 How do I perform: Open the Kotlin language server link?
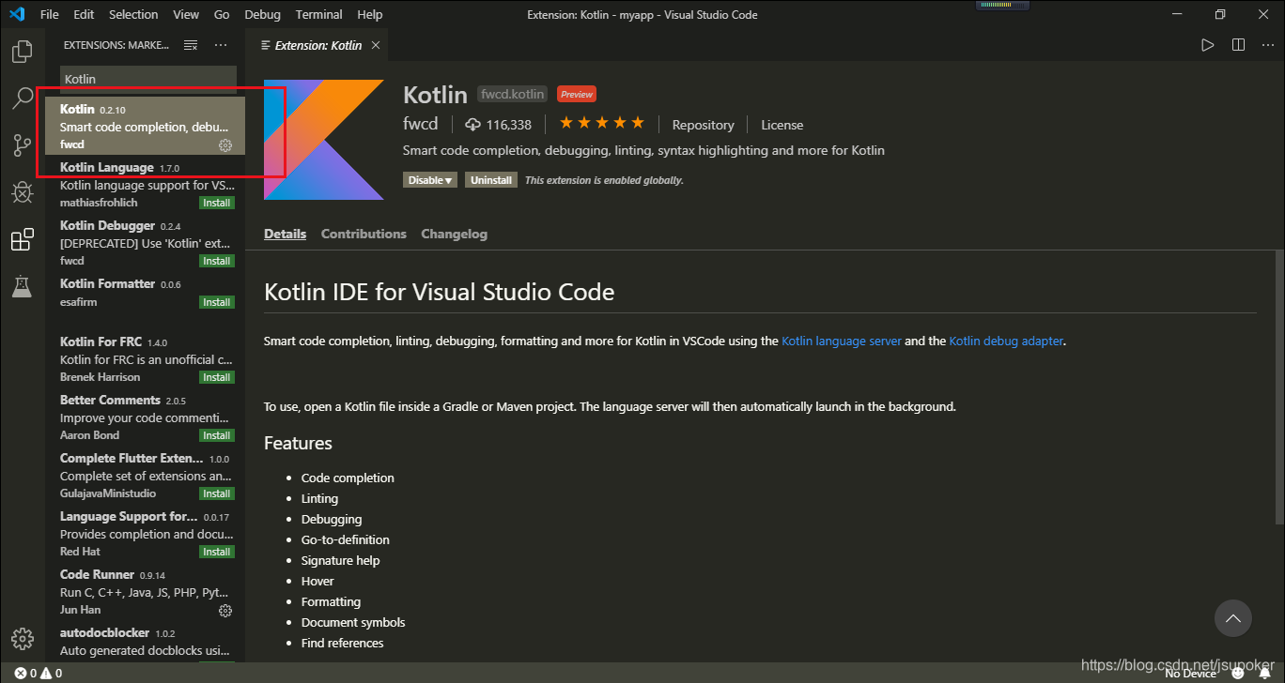point(842,341)
